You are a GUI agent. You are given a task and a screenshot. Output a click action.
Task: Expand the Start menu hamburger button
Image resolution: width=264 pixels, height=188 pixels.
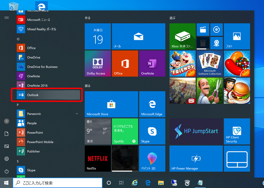[6, 18]
